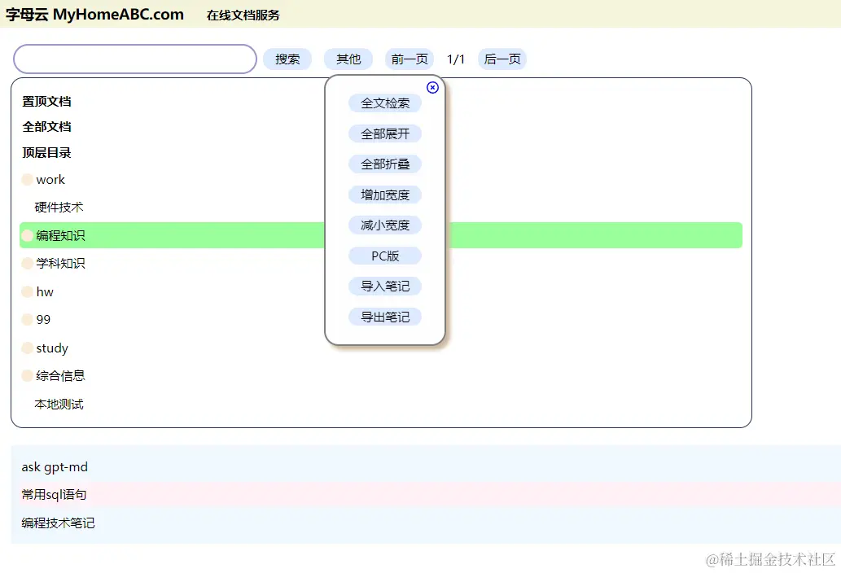Open the "其他" options menu
This screenshot has height=573, width=841.
(348, 59)
